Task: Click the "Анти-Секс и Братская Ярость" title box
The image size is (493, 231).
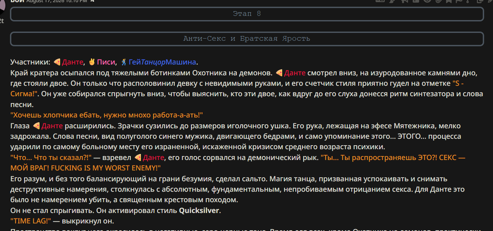Action: tap(247, 39)
